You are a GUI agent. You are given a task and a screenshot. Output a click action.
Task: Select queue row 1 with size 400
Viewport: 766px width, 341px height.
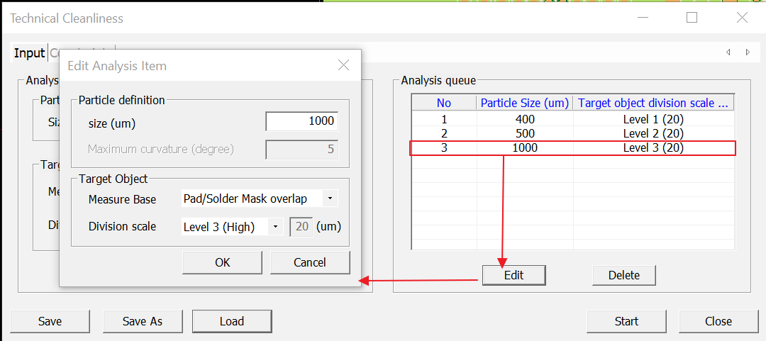(525, 119)
